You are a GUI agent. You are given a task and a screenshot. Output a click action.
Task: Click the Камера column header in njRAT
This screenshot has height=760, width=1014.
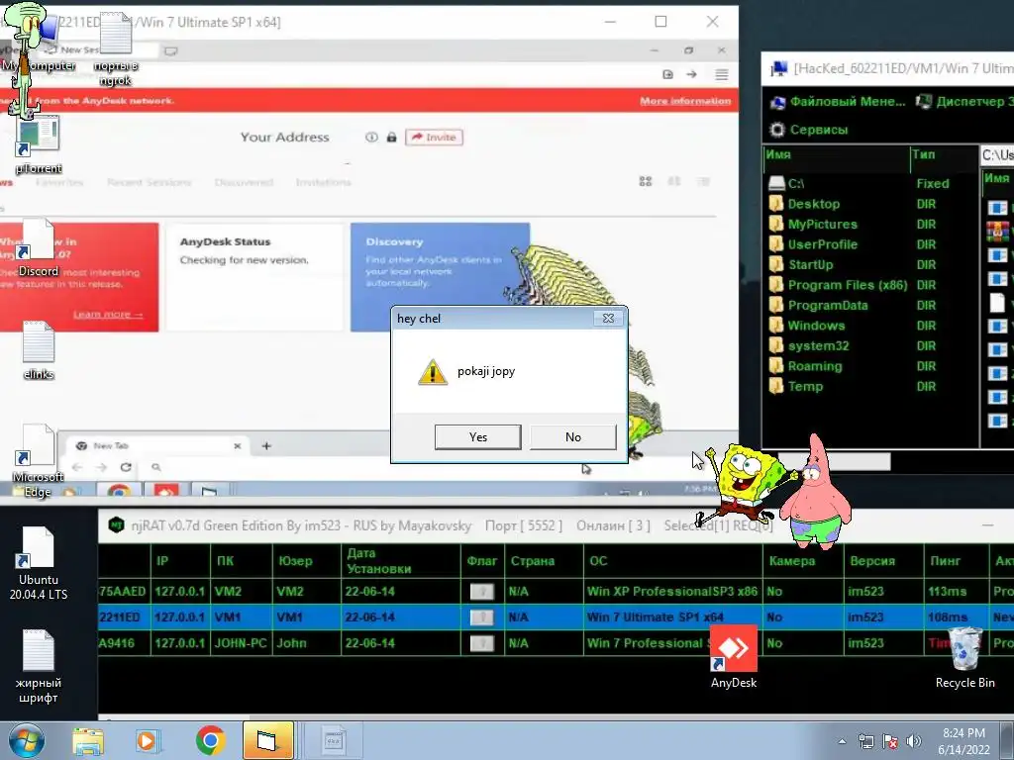(802, 561)
